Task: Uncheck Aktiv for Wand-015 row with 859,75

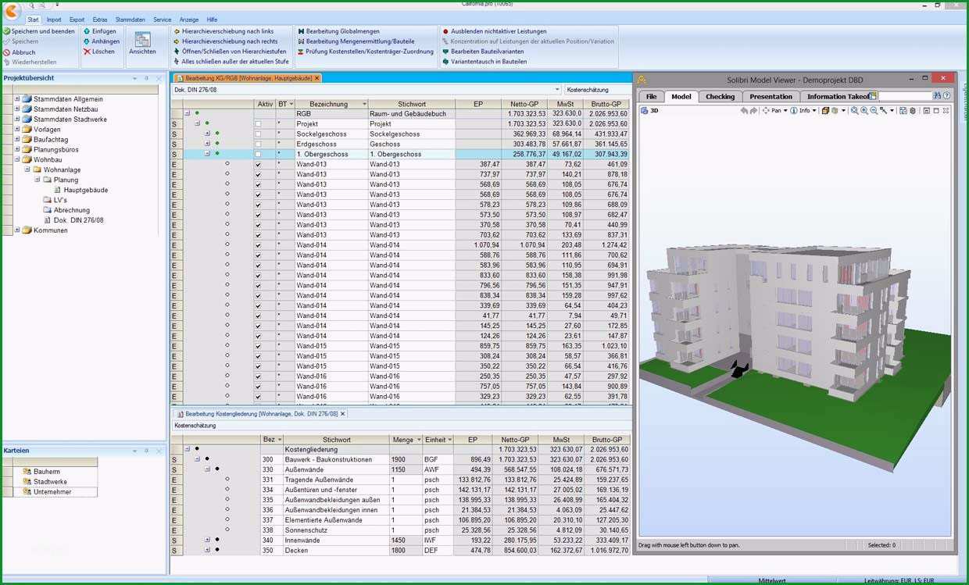Action: (x=258, y=346)
